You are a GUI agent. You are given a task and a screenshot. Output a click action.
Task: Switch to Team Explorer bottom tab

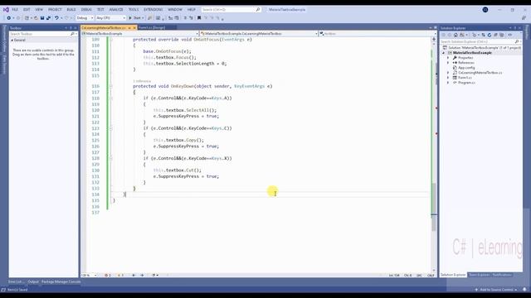[x=479, y=275]
